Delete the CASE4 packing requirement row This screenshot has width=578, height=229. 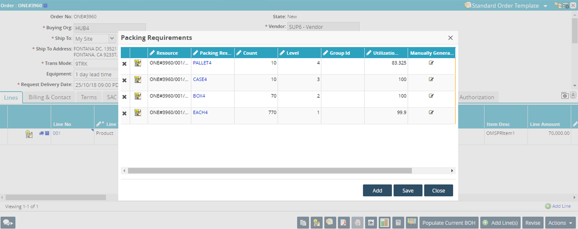[x=124, y=80]
